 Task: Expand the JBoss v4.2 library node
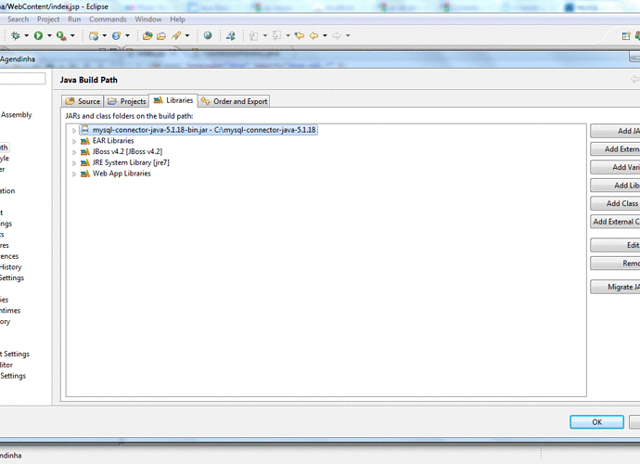[x=74, y=152]
